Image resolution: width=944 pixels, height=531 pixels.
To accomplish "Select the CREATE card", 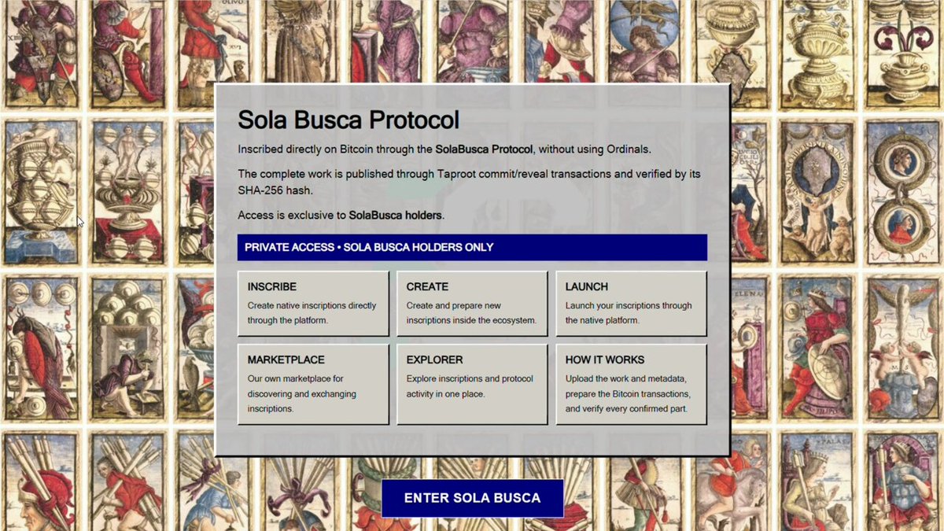I will [x=472, y=304].
